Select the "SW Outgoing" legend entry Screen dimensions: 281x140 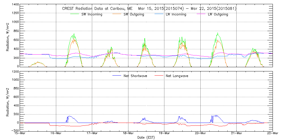tap(134, 15)
